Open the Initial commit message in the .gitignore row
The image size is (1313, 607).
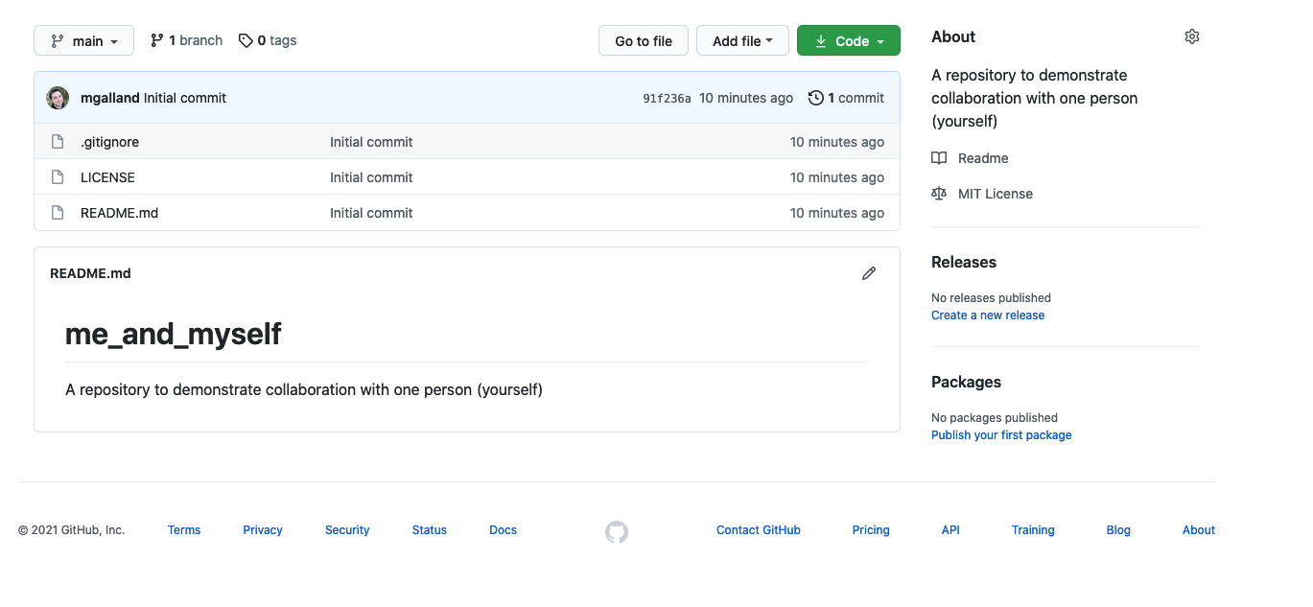point(371,142)
